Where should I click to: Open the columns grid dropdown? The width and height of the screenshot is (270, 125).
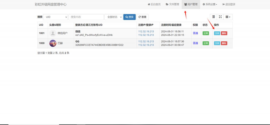coord(228,17)
